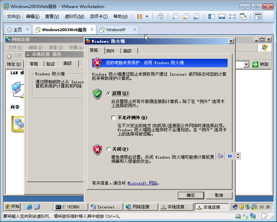Select 常规 tab in 本地连接 属性

pyautogui.click(x=34, y=64)
